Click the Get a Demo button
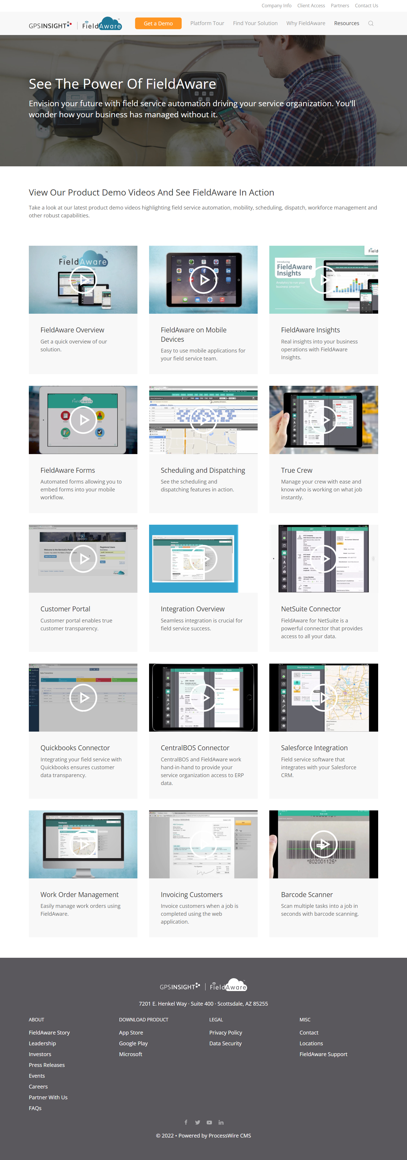The height and width of the screenshot is (1160, 407). (x=158, y=23)
